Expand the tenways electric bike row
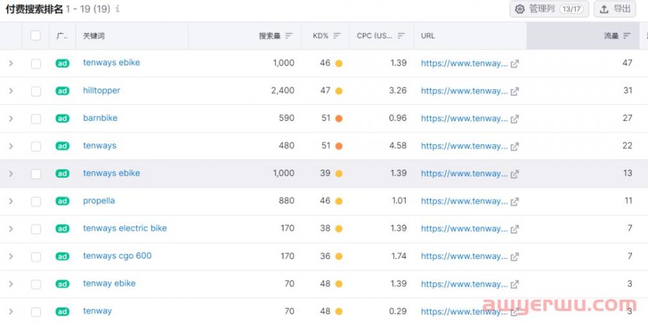 tap(11, 228)
